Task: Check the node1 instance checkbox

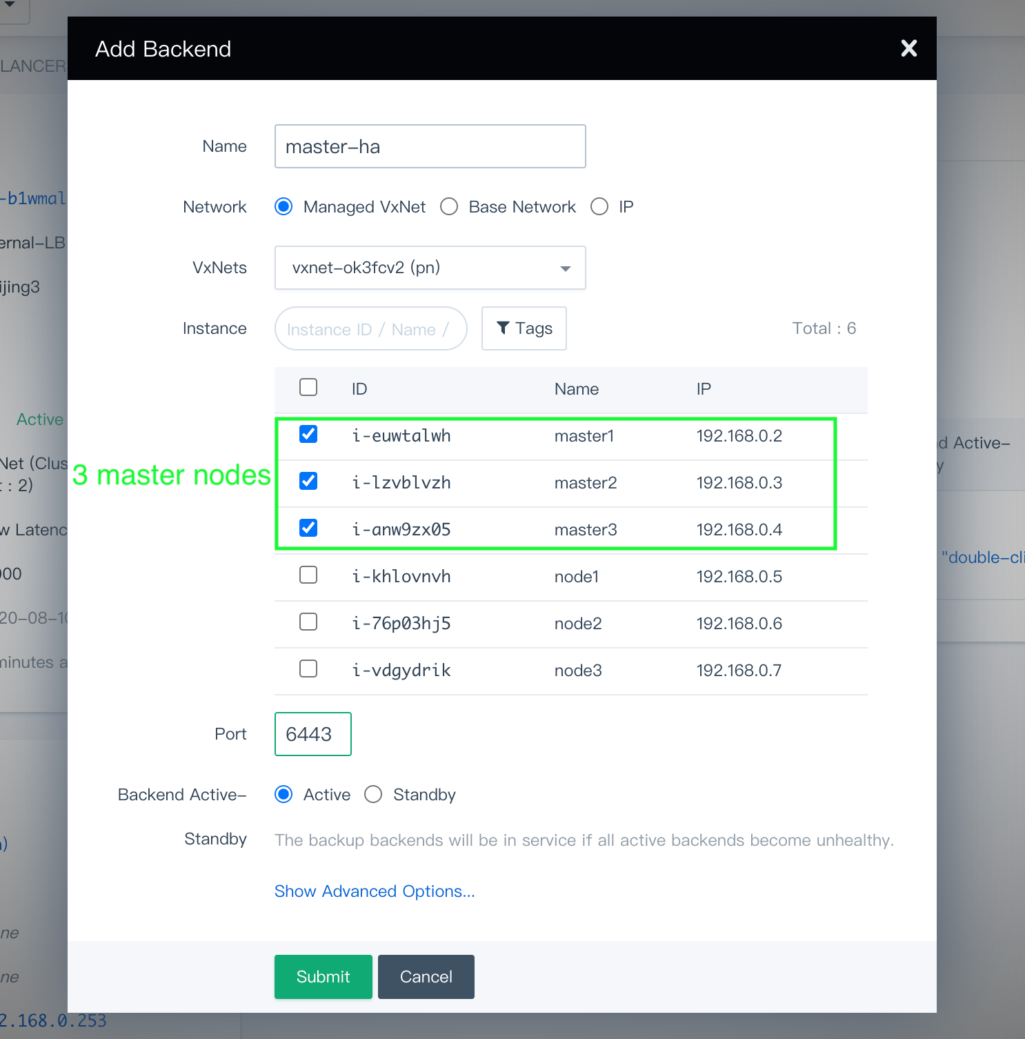Action: [x=308, y=575]
